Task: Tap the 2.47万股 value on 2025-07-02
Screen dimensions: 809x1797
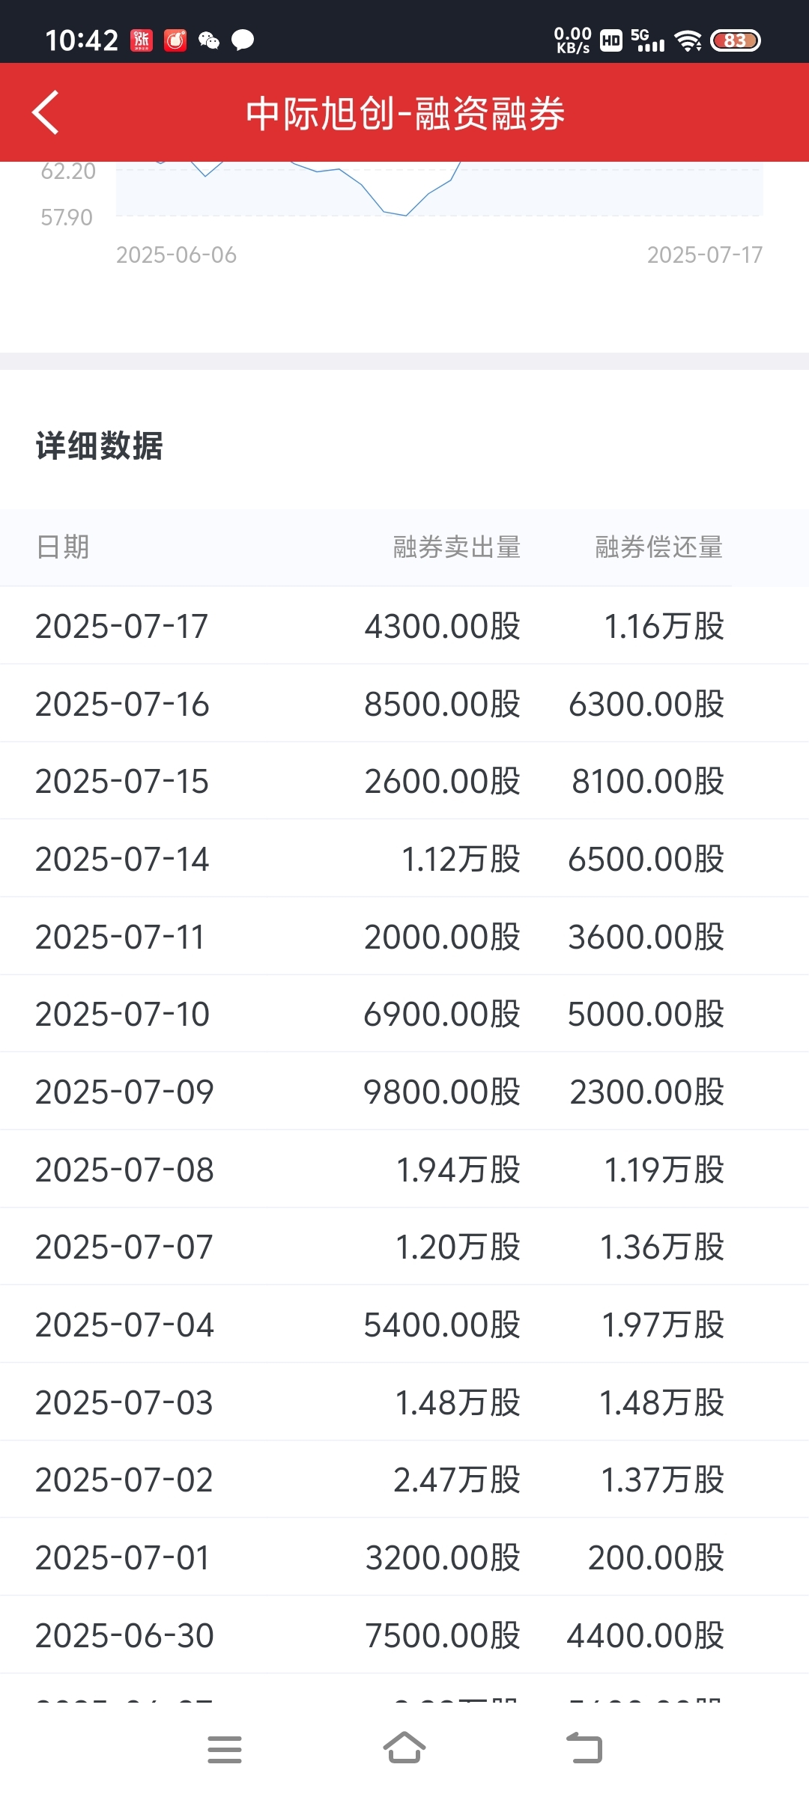Action: 457,1480
